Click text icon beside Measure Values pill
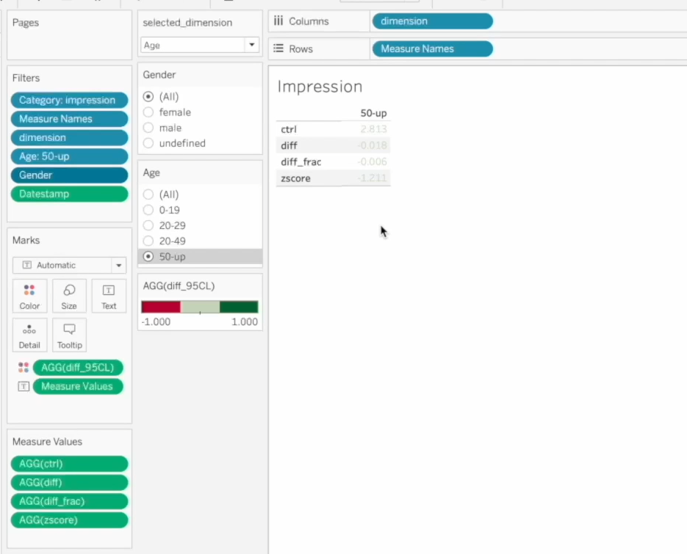The width and height of the screenshot is (687, 554). pyautogui.click(x=24, y=387)
